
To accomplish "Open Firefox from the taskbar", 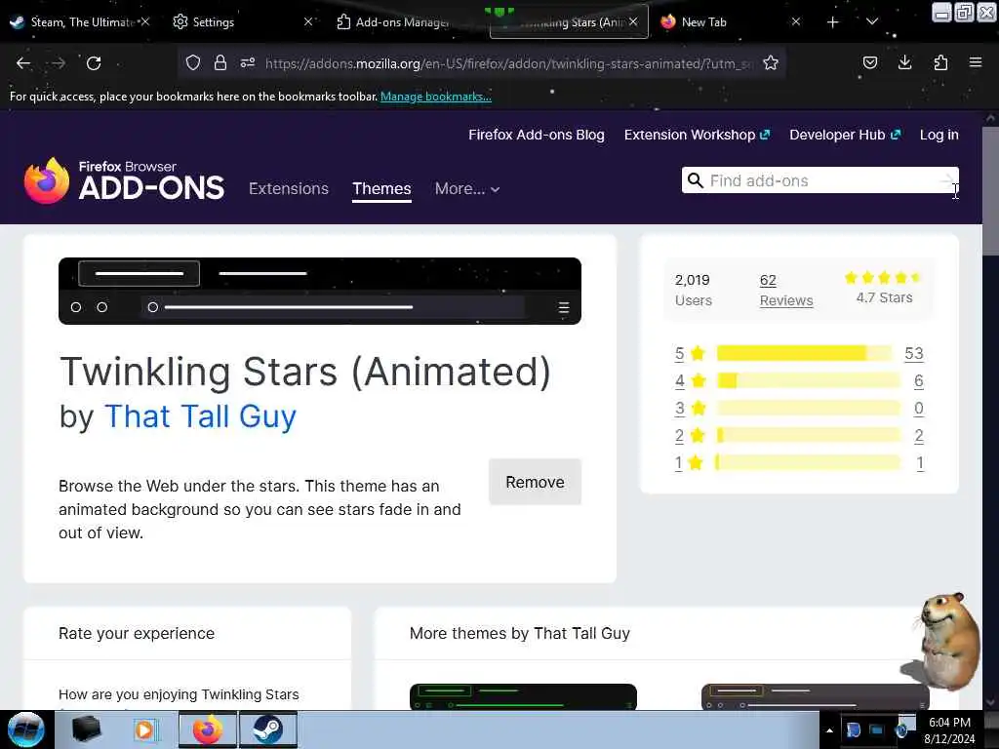I will 208,729.
